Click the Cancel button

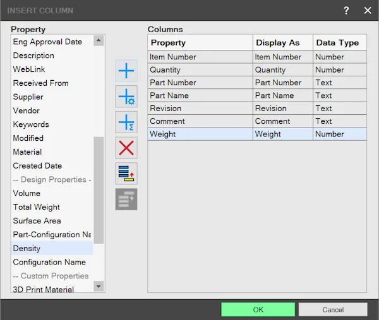click(x=333, y=310)
